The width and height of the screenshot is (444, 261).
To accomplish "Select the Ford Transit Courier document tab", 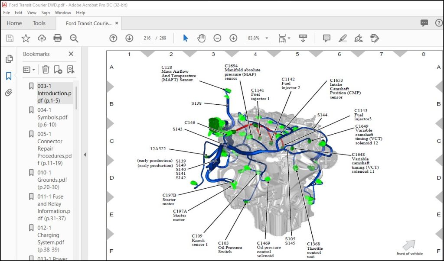I will point(88,23).
